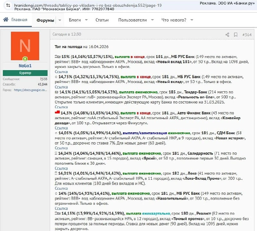Click the red flag icon before Авто Финанс Банк offer
The width and height of the screenshot is (257, 231).
pyautogui.click(x=57, y=112)
